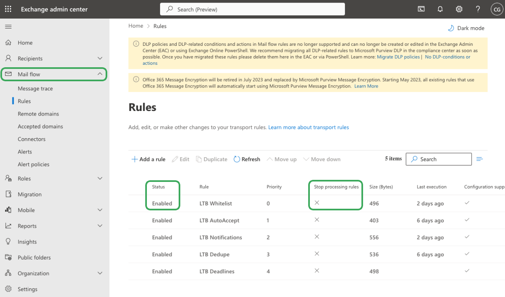Click Move up in toolbar
The height and width of the screenshot is (297, 505).
coord(281,159)
